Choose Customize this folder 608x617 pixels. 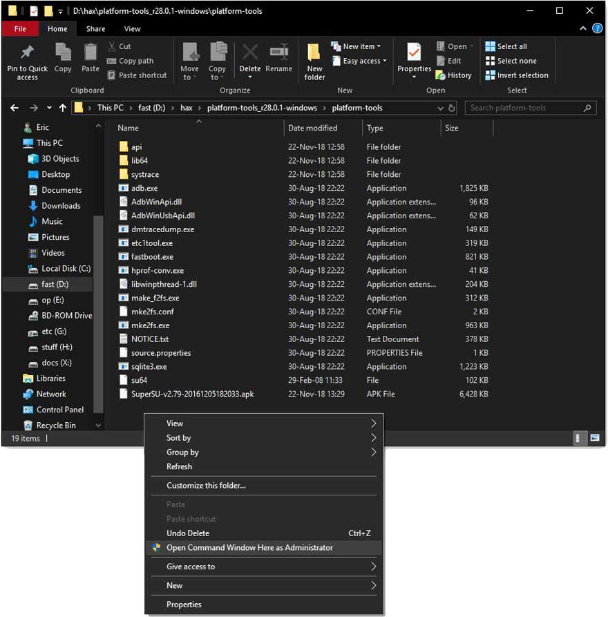264,485
